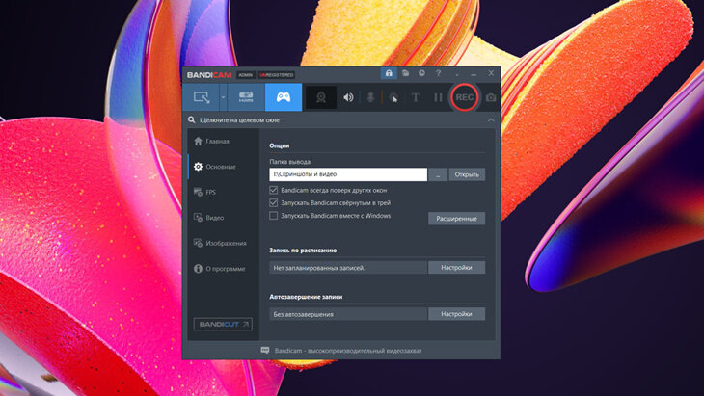Open the recording mode dropdown arrow
704x396 pixels.
tap(223, 97)
